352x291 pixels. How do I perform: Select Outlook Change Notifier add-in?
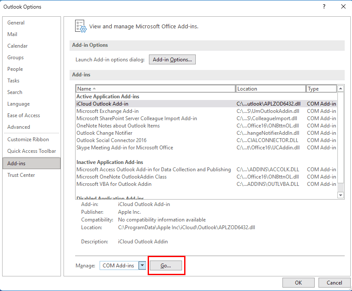tap(206, 133)
